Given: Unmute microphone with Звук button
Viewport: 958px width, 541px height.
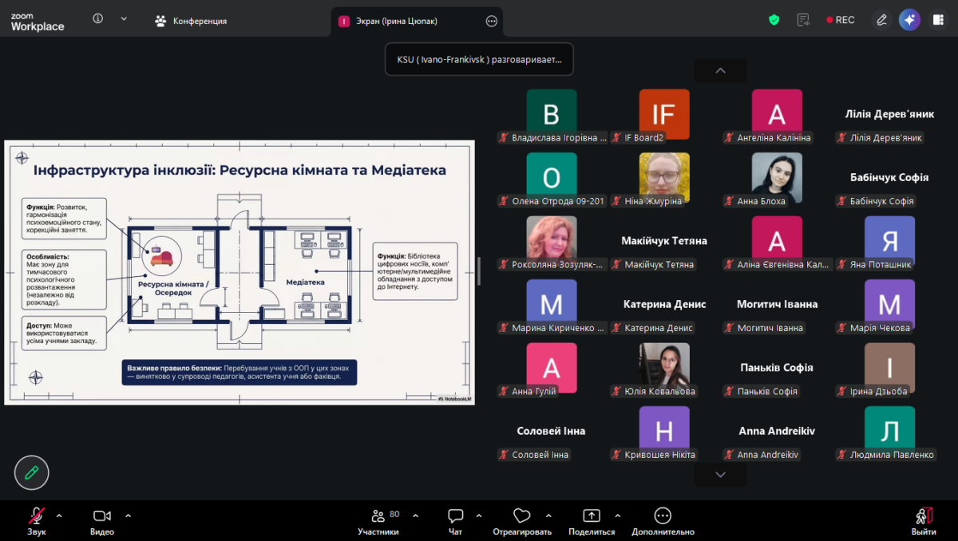Looking at the screenshot, I should tap(37, 521).
